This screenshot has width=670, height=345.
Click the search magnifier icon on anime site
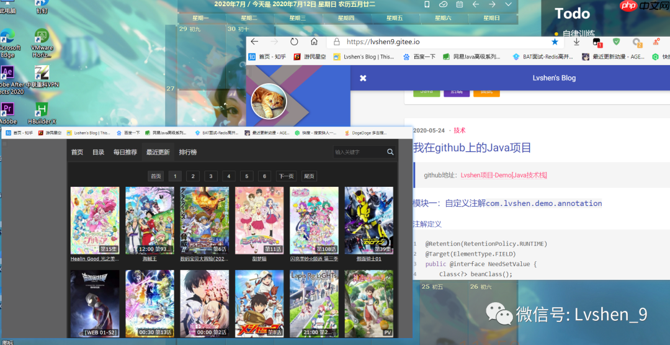[390, 152]
